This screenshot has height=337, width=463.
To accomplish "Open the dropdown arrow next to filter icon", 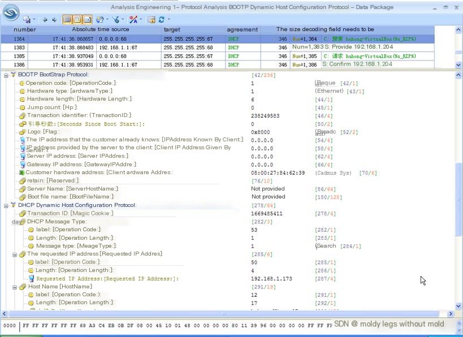I will click(x=123, y=19).
